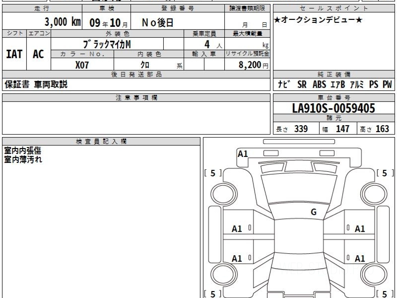Click the 走行 header
397x298 pixels.
42,9
